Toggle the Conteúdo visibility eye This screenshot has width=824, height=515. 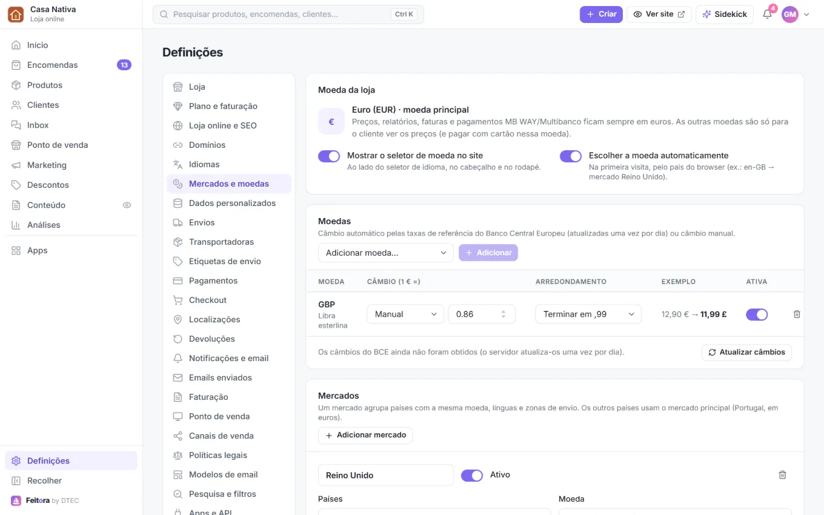click(x=127, y=205)
